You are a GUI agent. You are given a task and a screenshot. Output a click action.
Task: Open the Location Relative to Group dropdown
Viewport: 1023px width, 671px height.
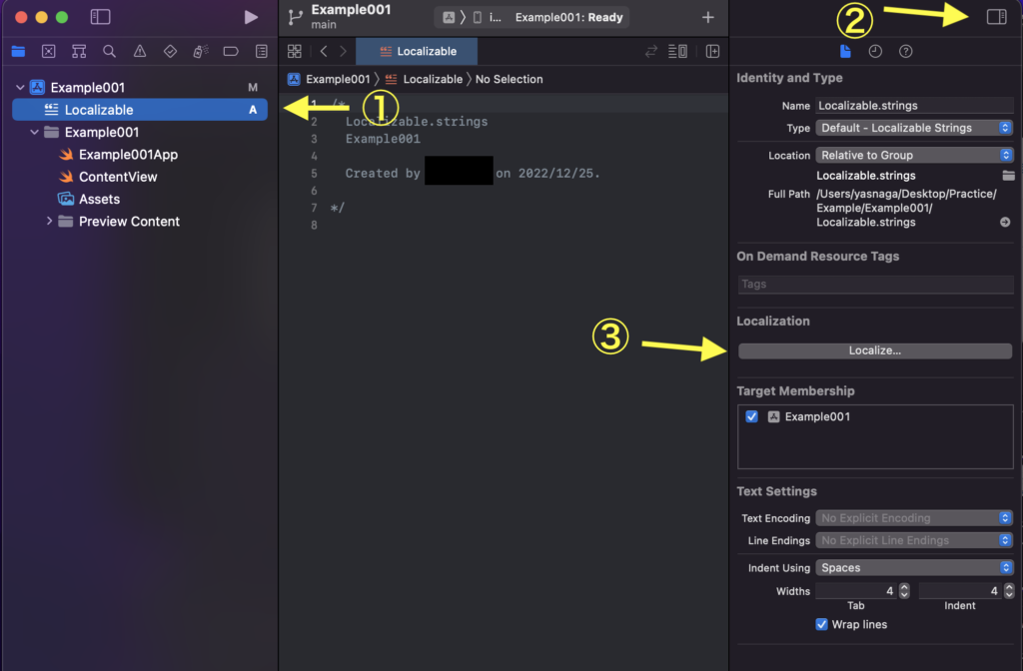coord(914,155)
